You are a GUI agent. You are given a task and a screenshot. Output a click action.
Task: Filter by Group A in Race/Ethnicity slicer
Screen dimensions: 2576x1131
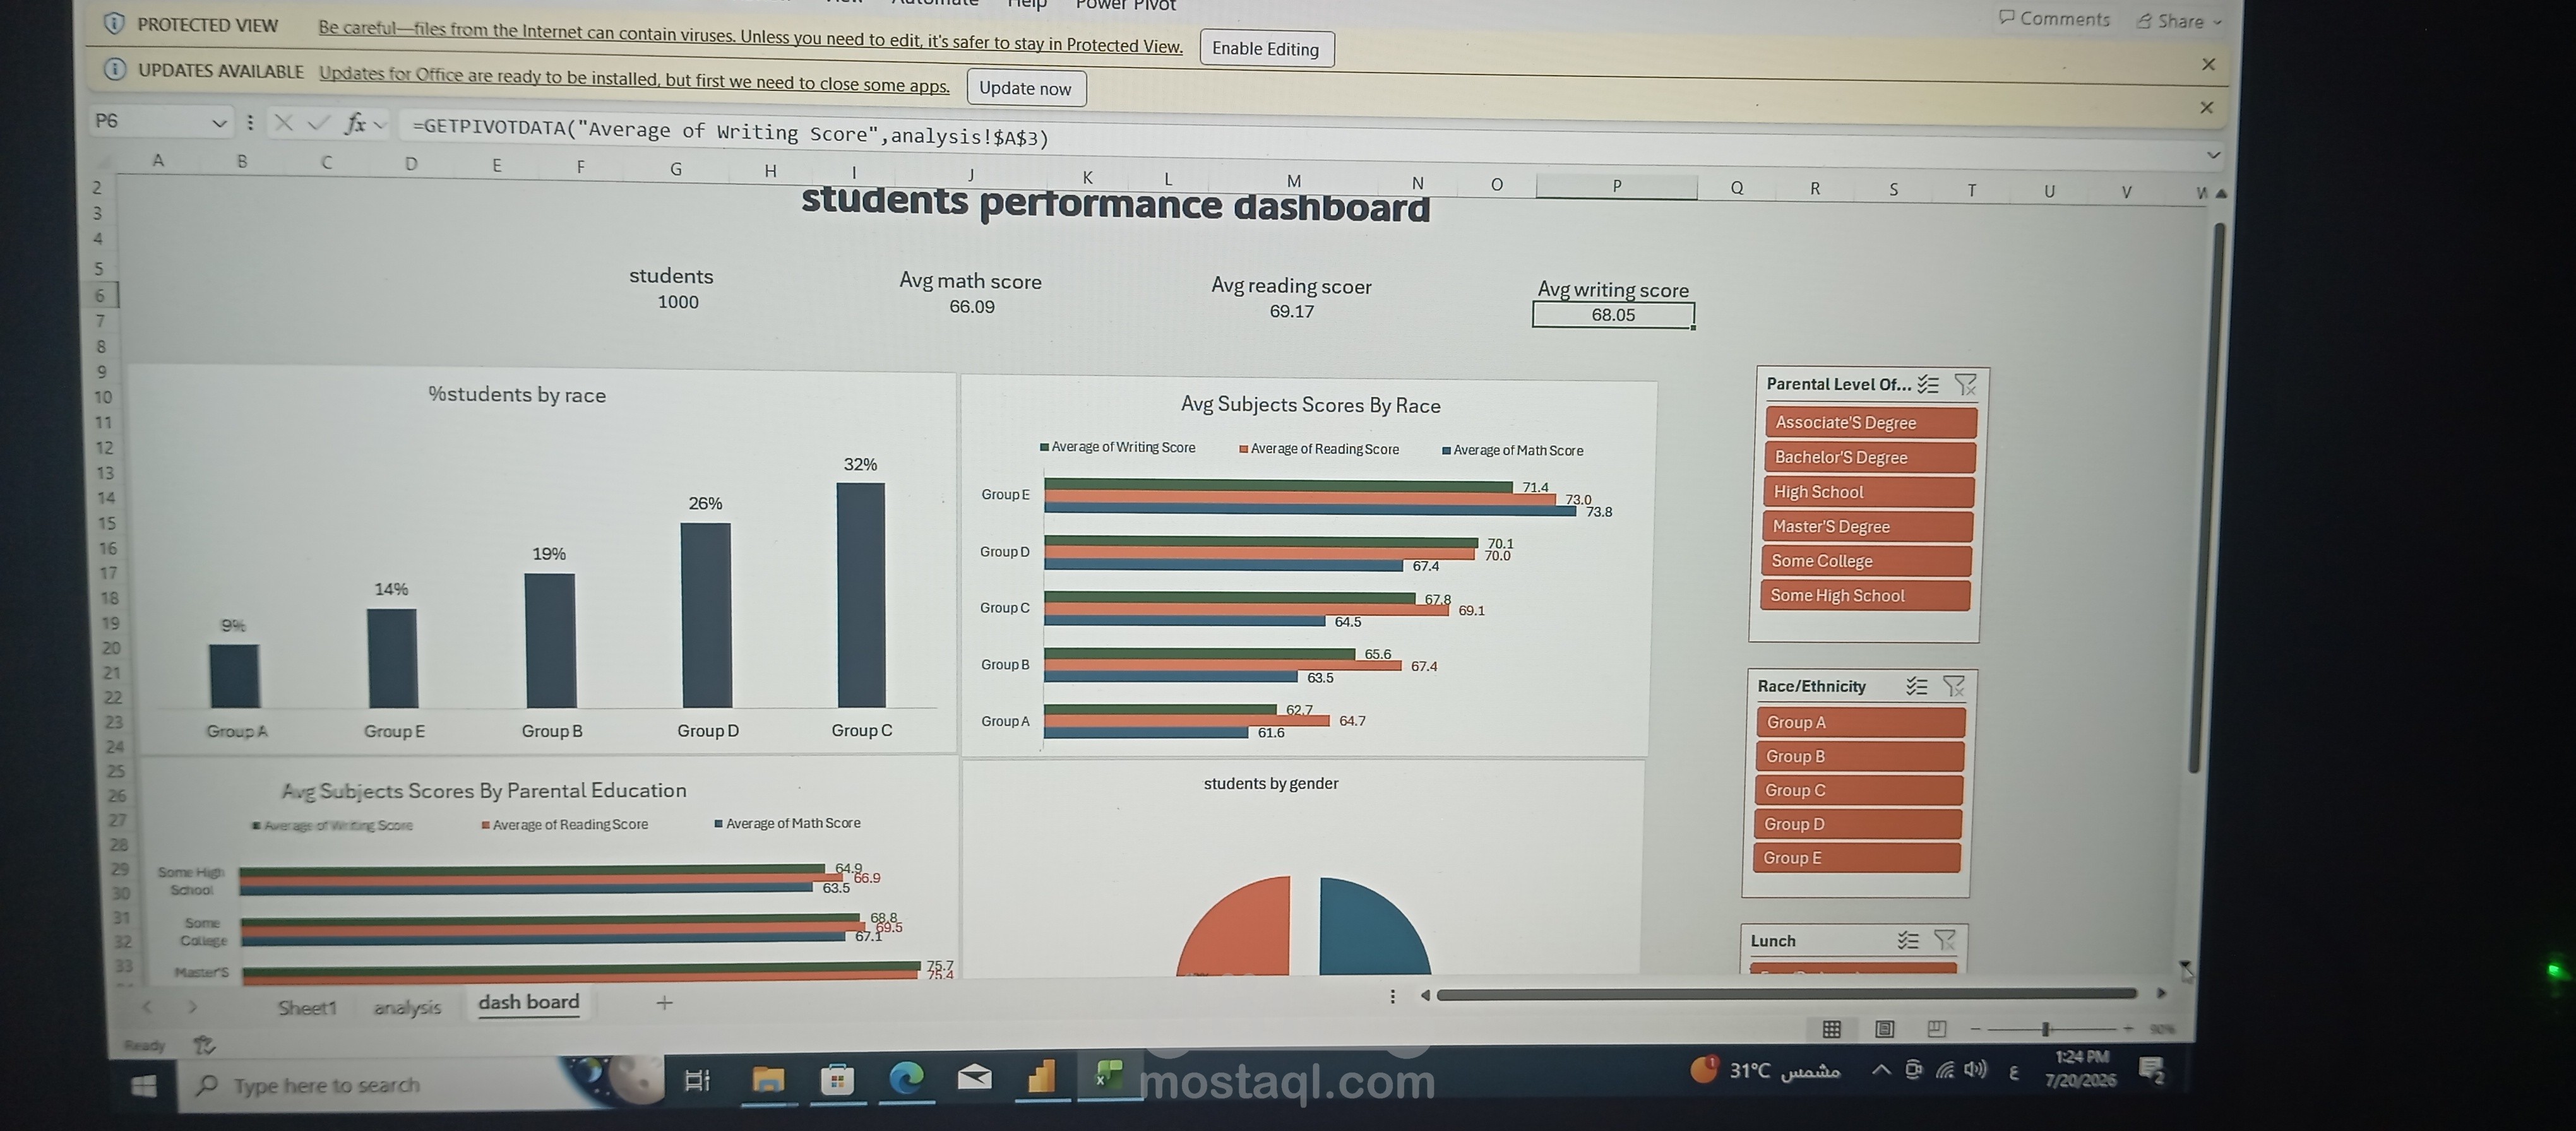pyautogui.click(x=1860, y=722)
